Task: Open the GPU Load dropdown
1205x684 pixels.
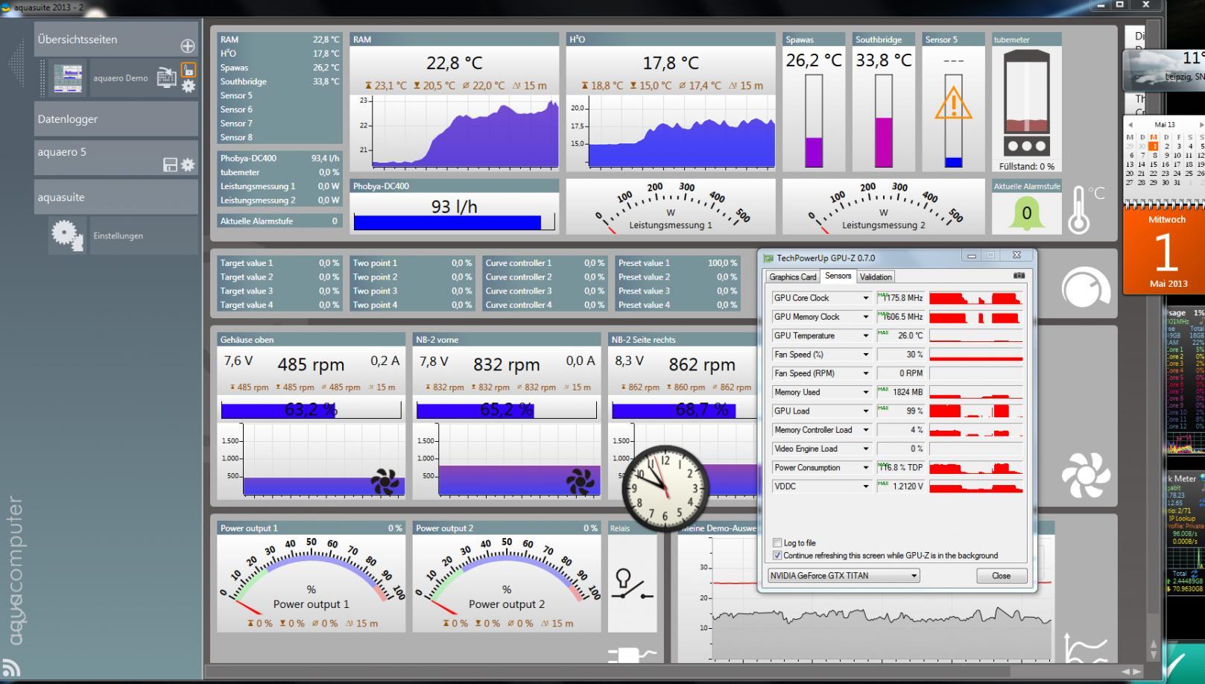Action: coord(866,411)
